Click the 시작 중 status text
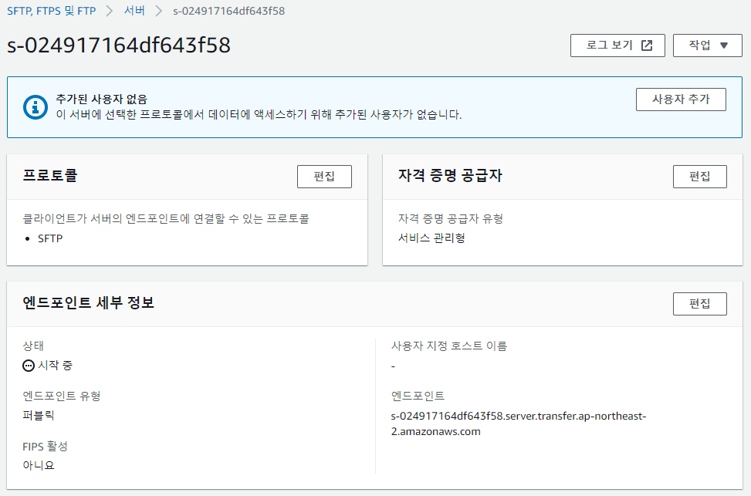This screenshot has width=751, height=496. (x=55, y=366)
